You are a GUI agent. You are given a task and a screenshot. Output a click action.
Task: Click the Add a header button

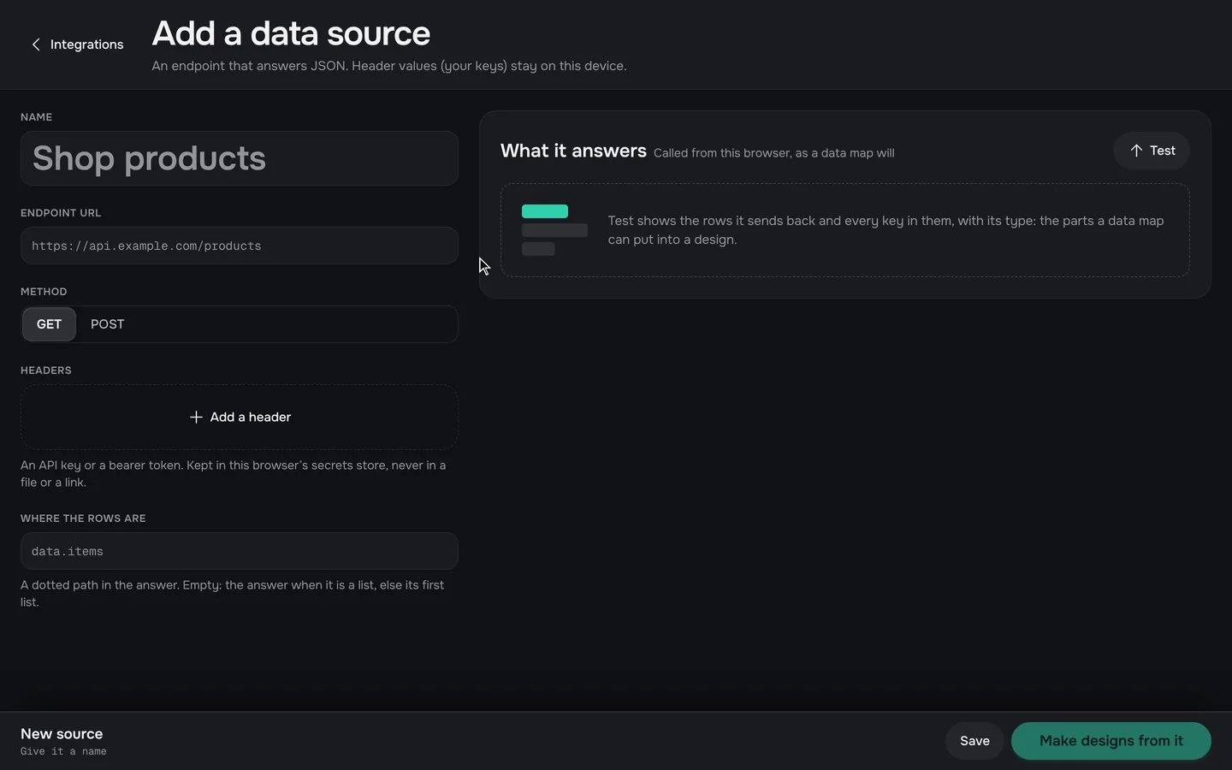240,417
